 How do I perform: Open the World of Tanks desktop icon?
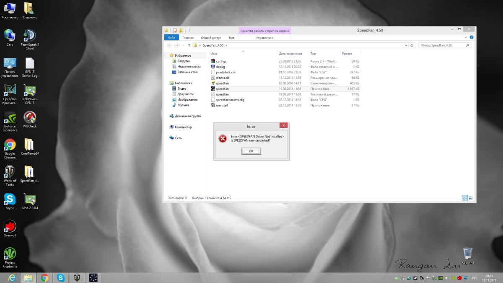[x=10, y=176]
